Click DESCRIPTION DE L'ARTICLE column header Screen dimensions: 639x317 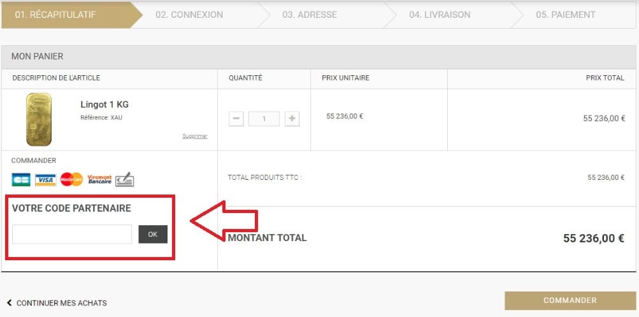pos(56,78)
